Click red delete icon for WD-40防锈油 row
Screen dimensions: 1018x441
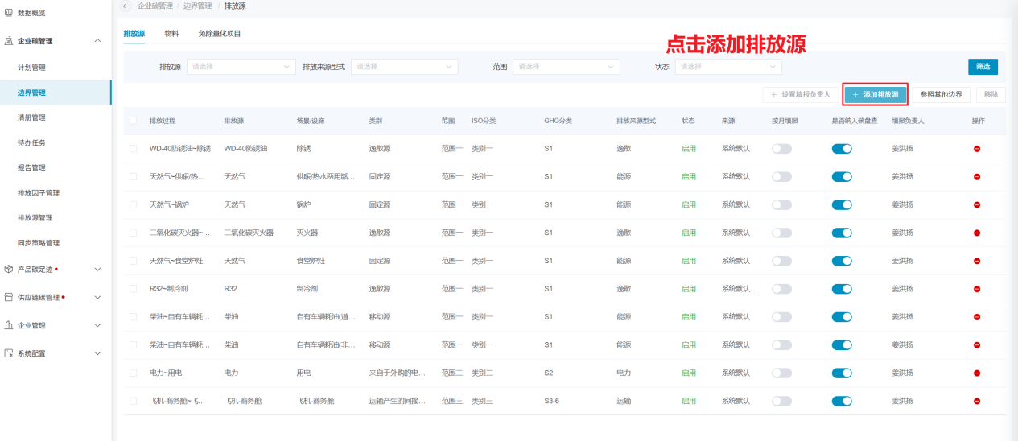coord(977,149)
